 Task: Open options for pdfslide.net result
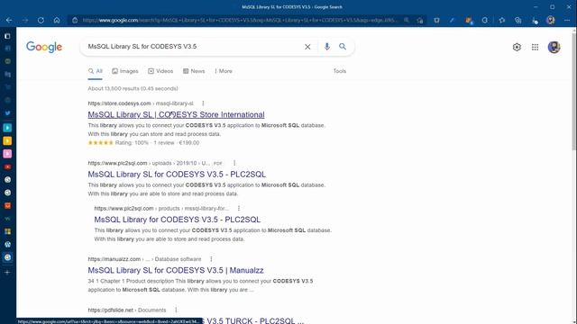(176, 310)
